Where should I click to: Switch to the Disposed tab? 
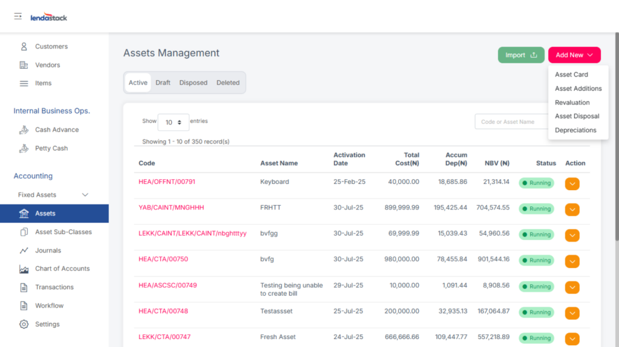[193, 83]
